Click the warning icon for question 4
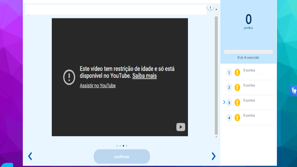The width and height of the screenshot is (297, 167). point(237,118)
